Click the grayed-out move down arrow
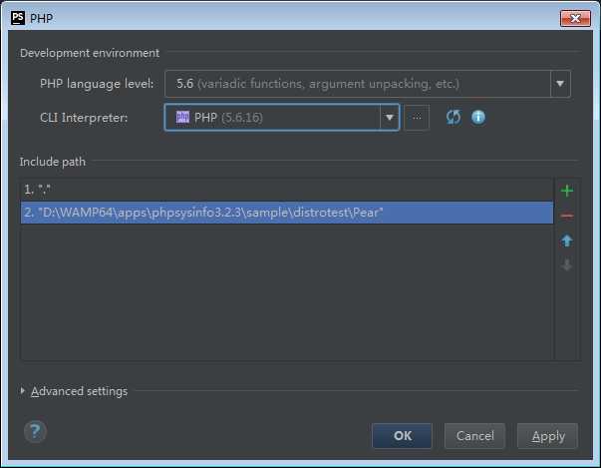This screenshot has width=601, height=468. point(566,264)
